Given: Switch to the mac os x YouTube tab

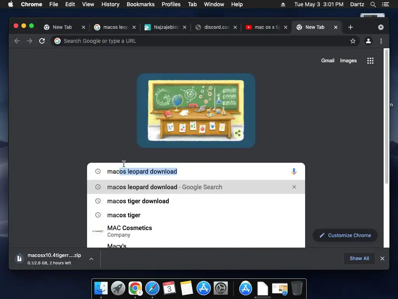Looking at the screenshot, I should point(267,27).
